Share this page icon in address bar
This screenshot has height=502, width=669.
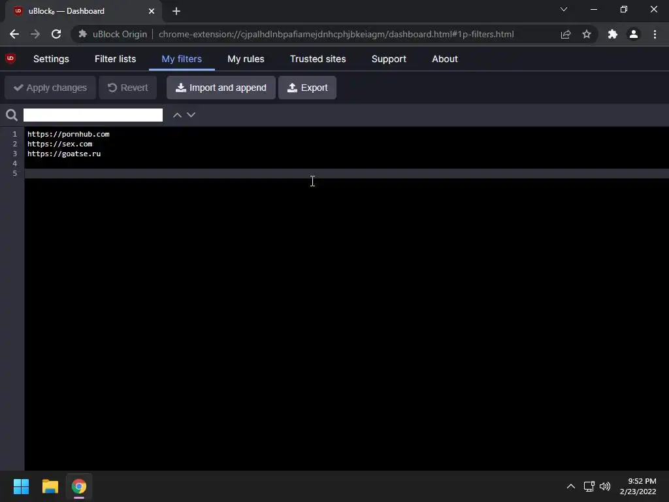point(566,34)
